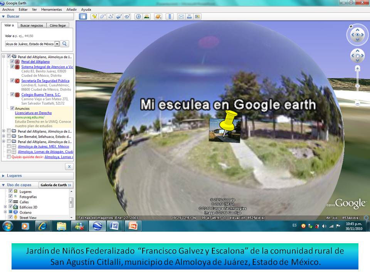Open the Historical Imagery clock tool
370x278 pixels.
pos(138,16)
